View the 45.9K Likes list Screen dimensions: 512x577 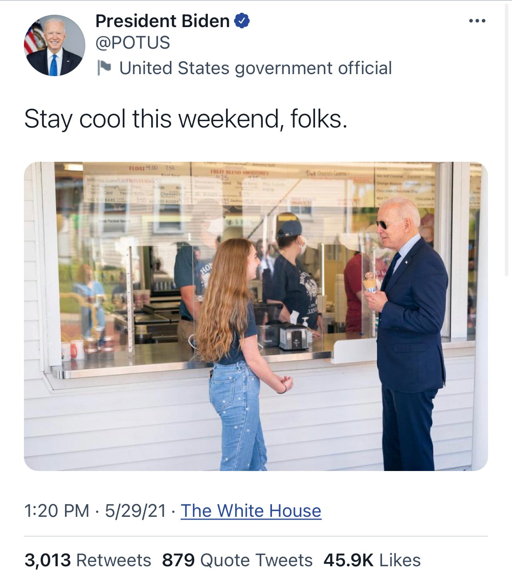372,560
